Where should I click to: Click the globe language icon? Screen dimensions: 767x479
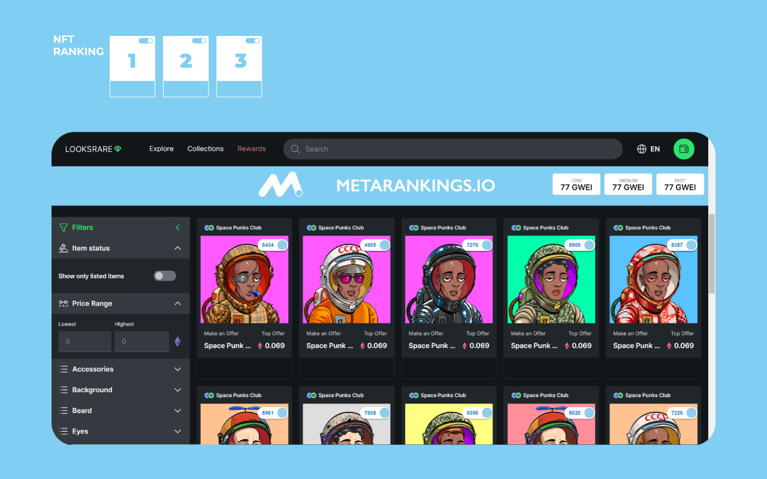[642, 149]
